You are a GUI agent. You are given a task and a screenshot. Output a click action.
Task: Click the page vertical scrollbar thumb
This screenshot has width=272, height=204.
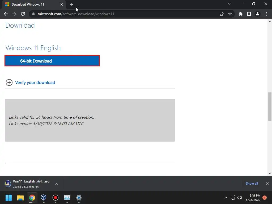point(270,107)
